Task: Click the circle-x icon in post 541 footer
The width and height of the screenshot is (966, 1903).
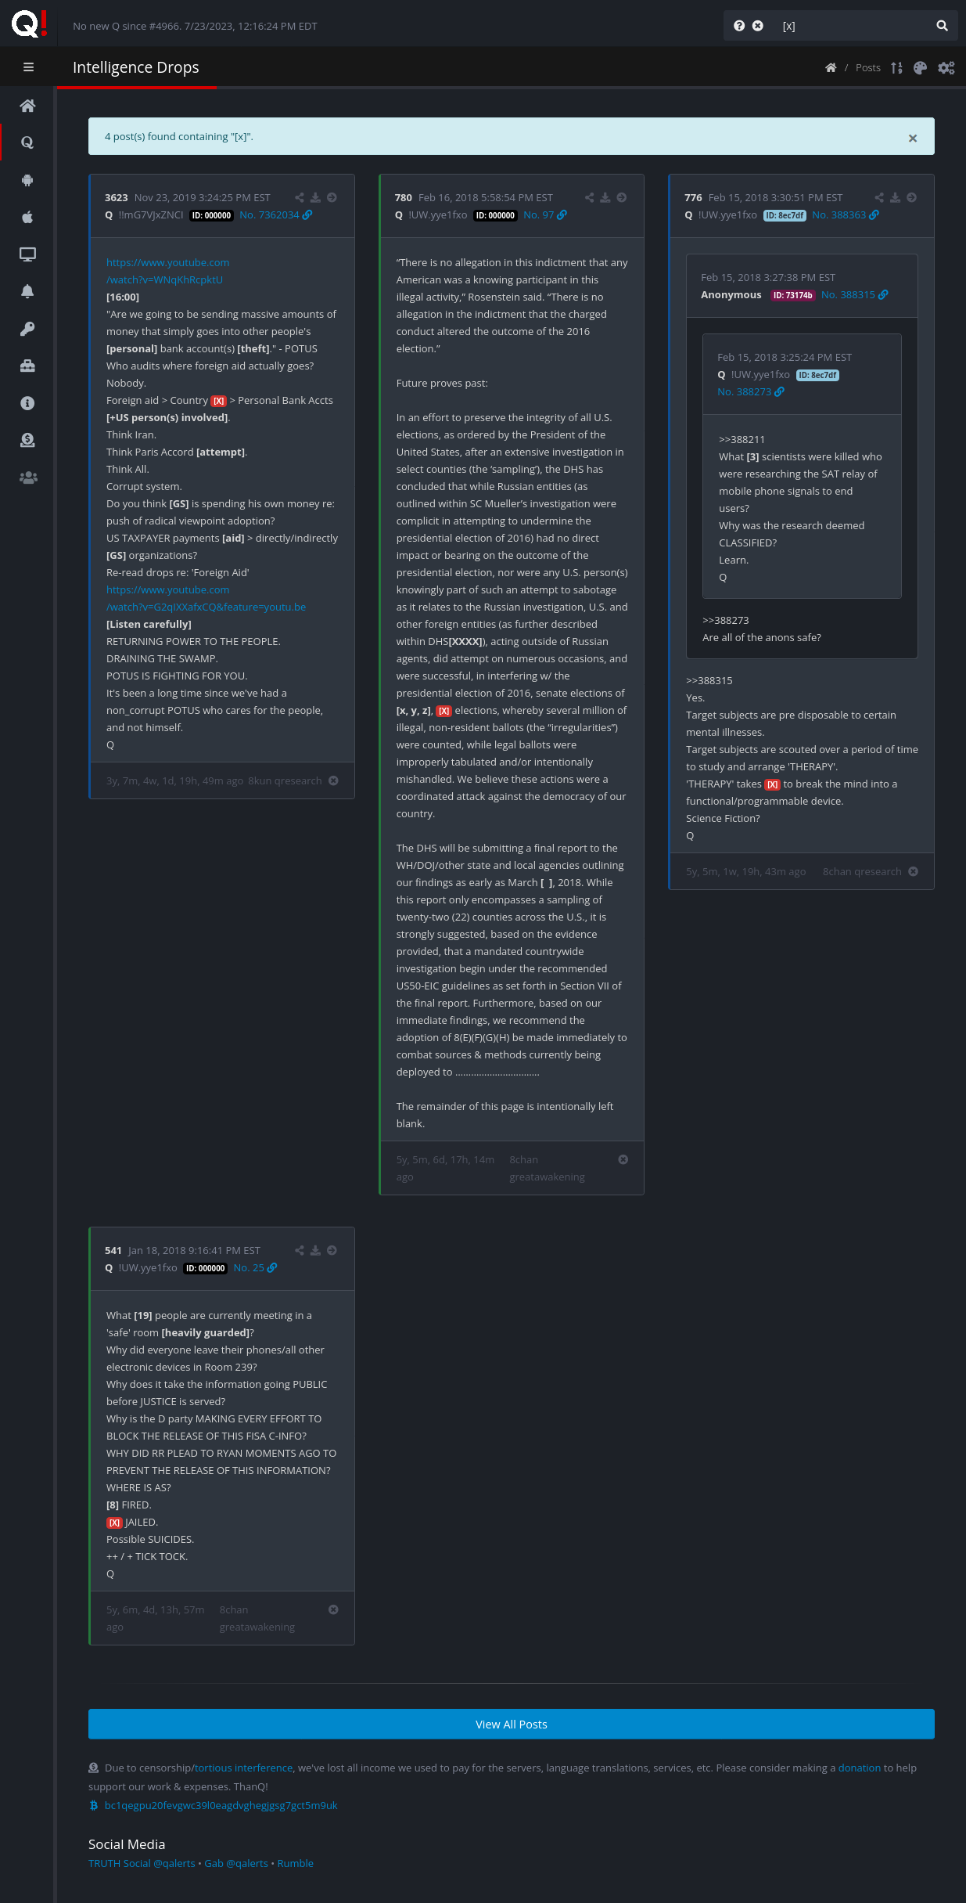Action: coord(334,1610)
